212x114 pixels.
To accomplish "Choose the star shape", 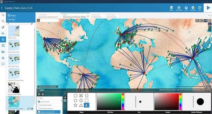I will [75, 105].
